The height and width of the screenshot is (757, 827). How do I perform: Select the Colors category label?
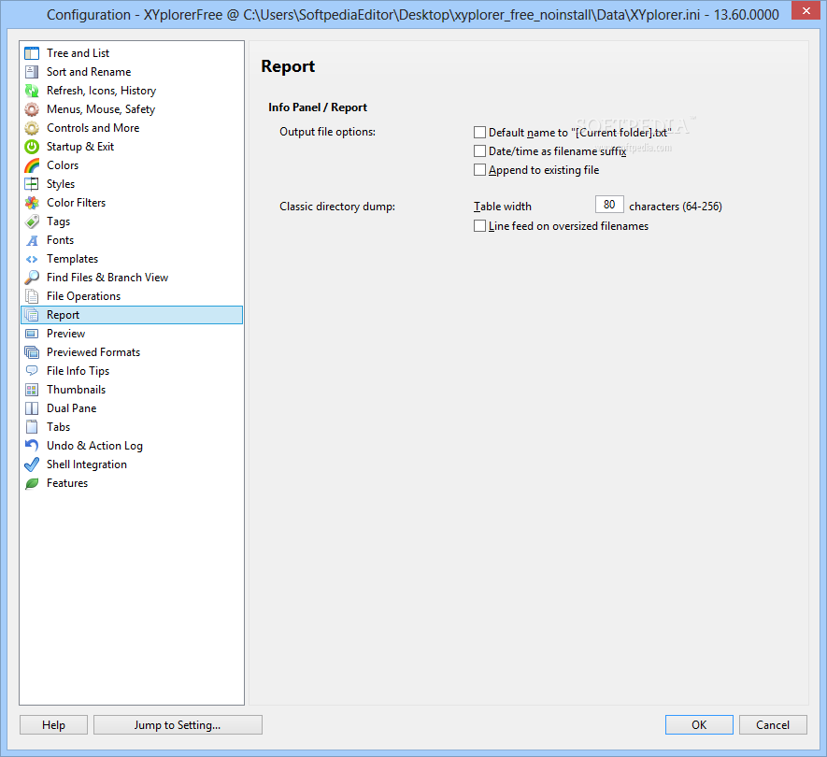[63, 165]
